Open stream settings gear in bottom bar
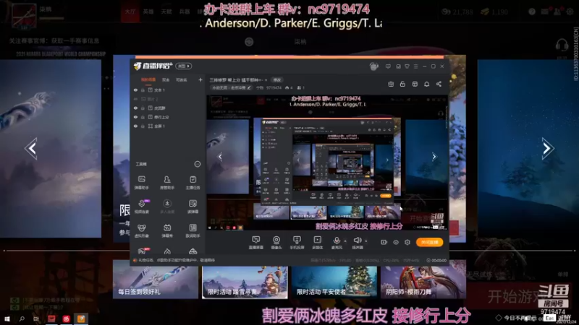This screenshot has height=325, width=579. pos(407,242)
